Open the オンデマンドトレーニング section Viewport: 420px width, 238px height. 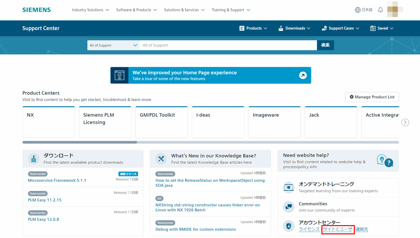click(326, 184)
